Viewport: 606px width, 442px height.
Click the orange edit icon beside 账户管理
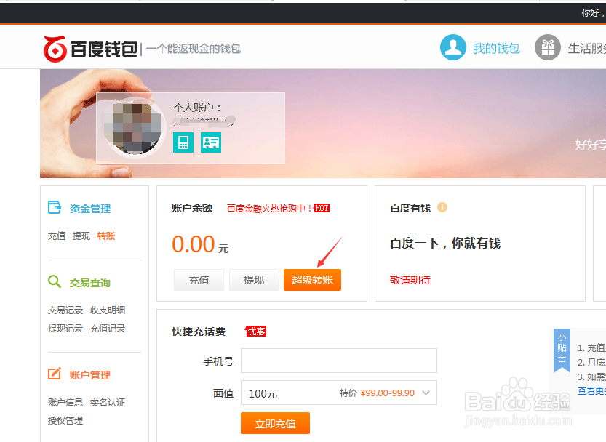click(55, 374)
